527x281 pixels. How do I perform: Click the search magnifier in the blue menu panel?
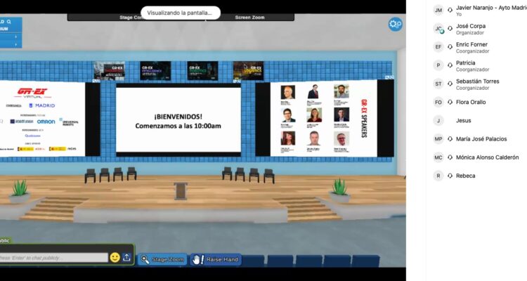point(9,22)
